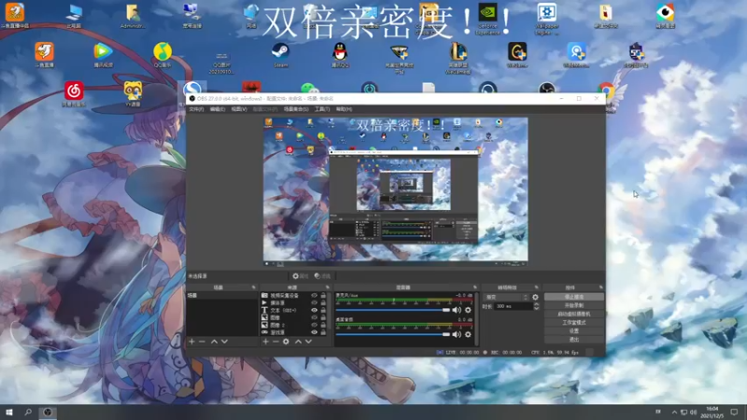Enable Studio Mode button
Image resolution: width=747 pixels, height=420 pixels.
click(574, 322)
